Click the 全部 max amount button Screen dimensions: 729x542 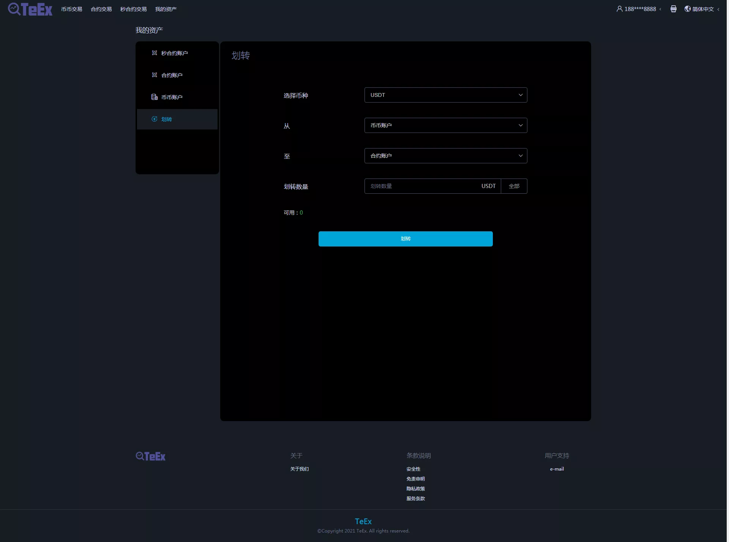514,186
